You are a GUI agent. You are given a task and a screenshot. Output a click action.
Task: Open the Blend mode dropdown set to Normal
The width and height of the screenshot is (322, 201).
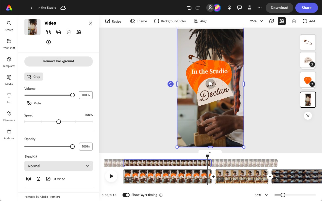[x=58, y=166]
